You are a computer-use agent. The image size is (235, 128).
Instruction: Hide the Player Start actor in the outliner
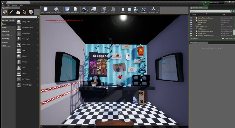point(191,34)
